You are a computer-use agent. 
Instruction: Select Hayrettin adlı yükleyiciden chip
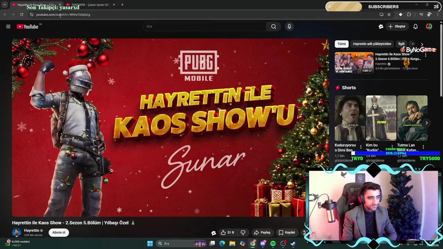click(372, 44)
